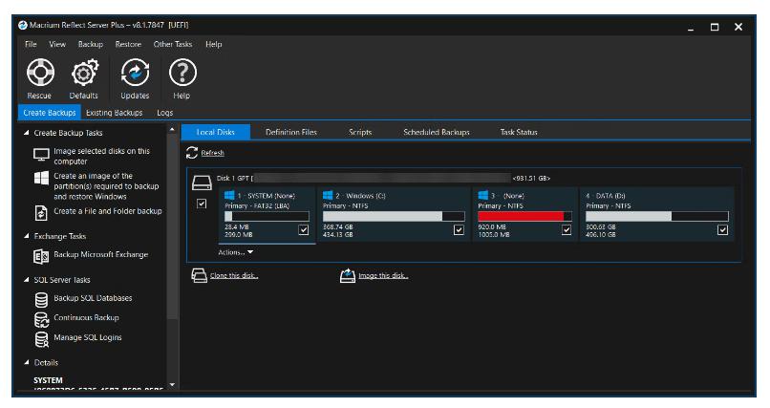Click the Manage SQL Logins icon
The image size is (770, 408).
click(41, 337)
